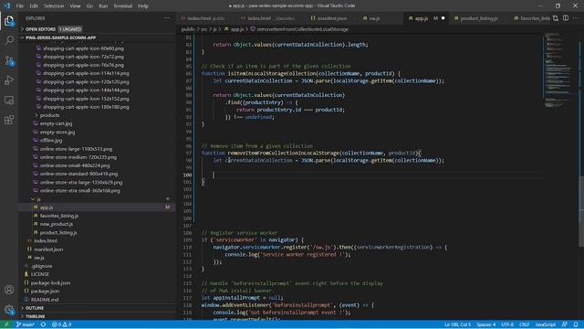Open index.html in the explorer
The image size is (584, 329).
click(x=46, y=241)
